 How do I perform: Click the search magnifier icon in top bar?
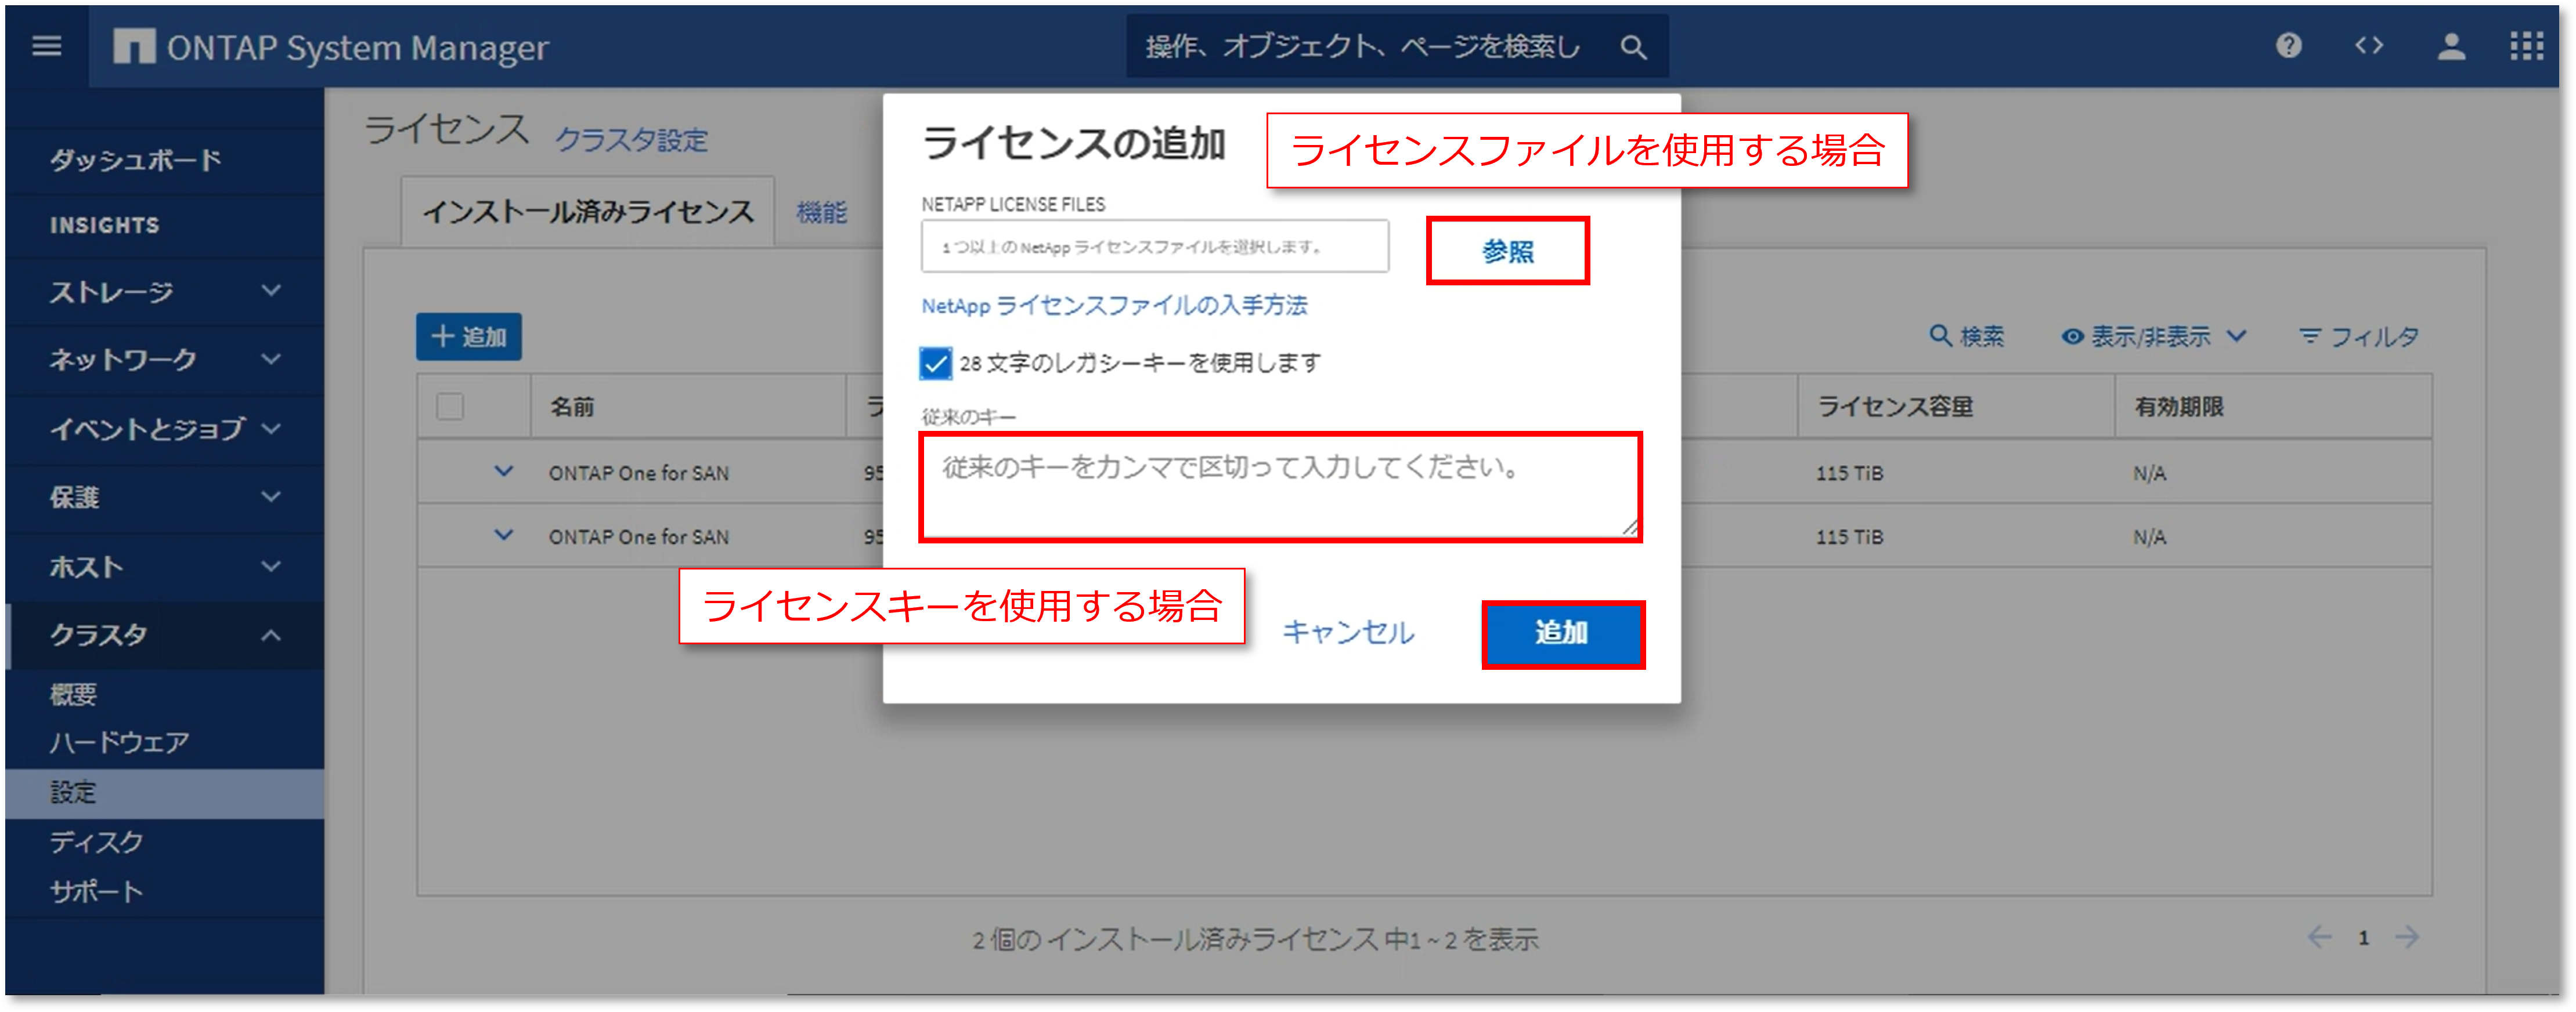pyautogui.click(x=1633, y=47)
